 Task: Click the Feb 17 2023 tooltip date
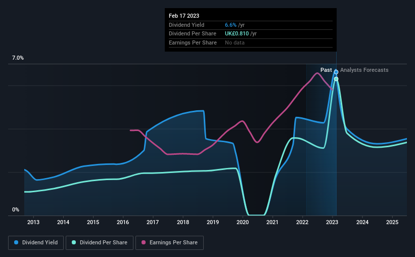(x=184, y=16)
